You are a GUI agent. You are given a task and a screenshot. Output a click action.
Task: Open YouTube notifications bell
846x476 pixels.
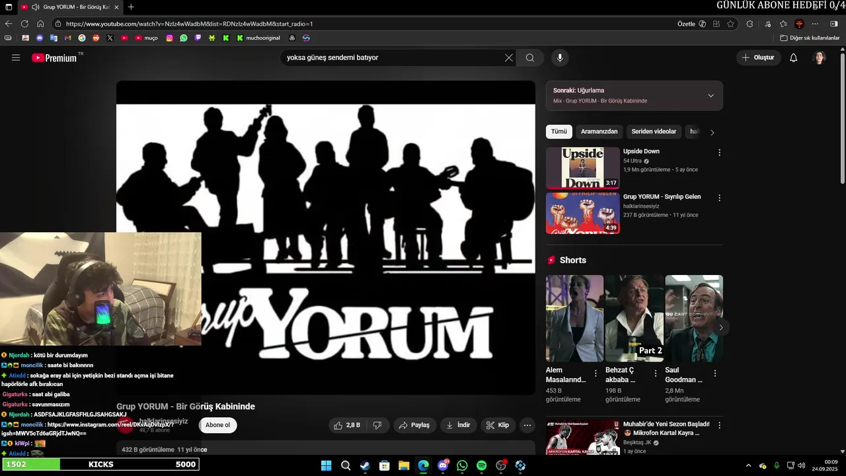tap(794, 58)
